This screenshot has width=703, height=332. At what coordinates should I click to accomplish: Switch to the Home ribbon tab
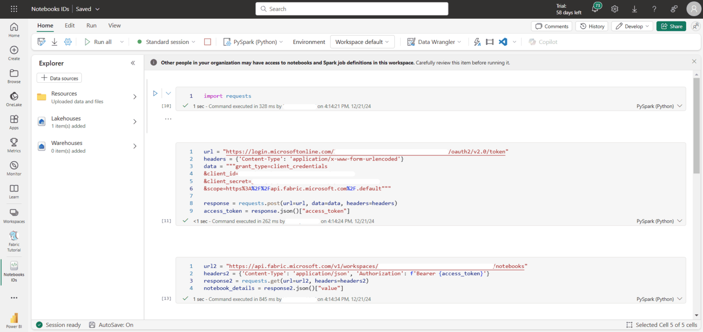pos(45,26)
